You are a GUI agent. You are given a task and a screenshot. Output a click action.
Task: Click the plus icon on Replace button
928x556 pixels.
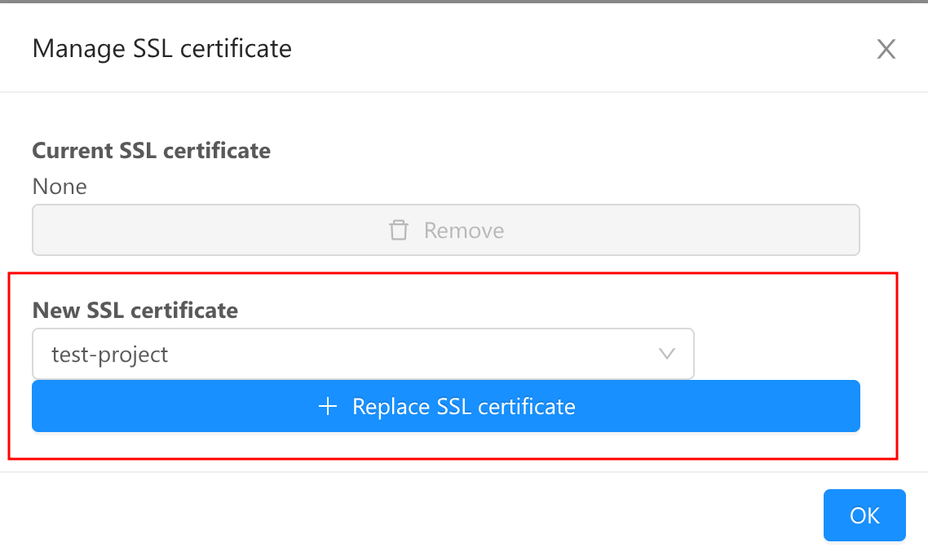pyautogui.click(x=327, y=406)
